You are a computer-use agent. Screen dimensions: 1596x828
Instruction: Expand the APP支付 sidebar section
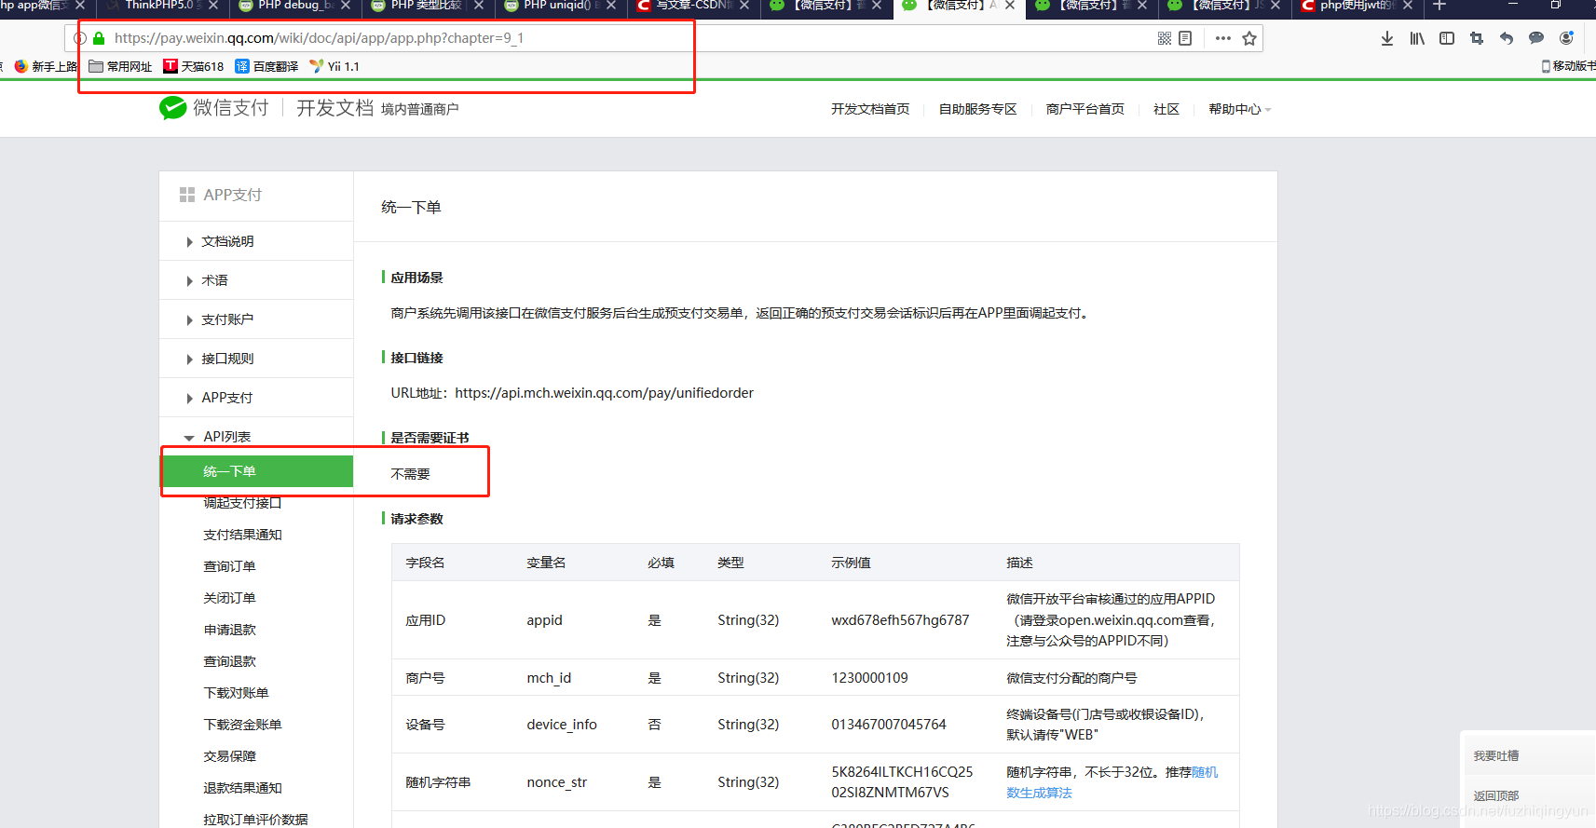[256, 398]
